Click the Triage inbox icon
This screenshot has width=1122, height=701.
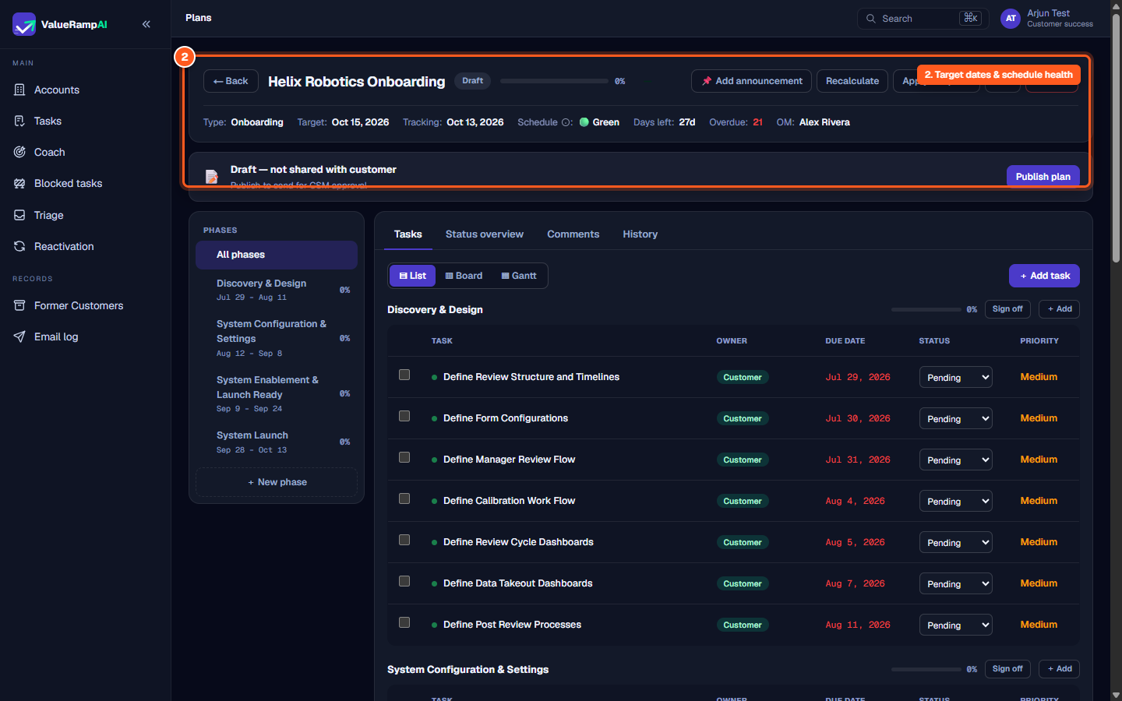[19, 215]
